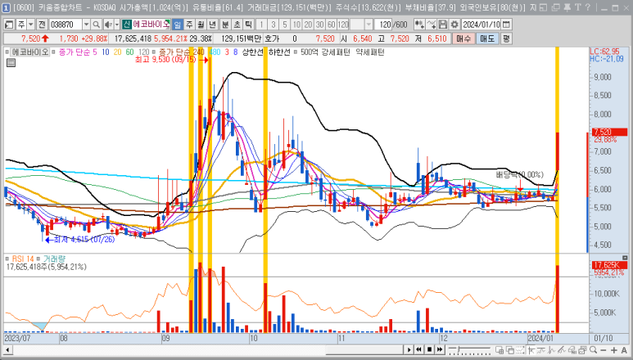
Task: Click the title bar help question icon
Action: tap(587, 7)
